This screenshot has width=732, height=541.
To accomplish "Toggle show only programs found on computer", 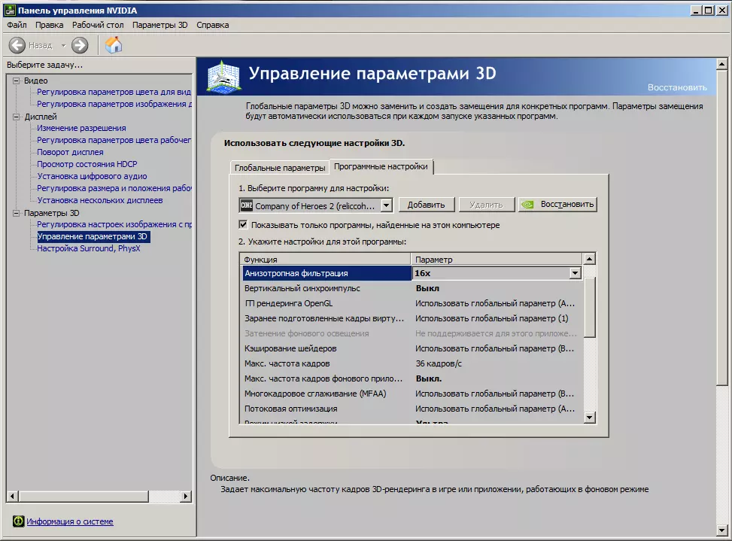I will click(243, 224).
